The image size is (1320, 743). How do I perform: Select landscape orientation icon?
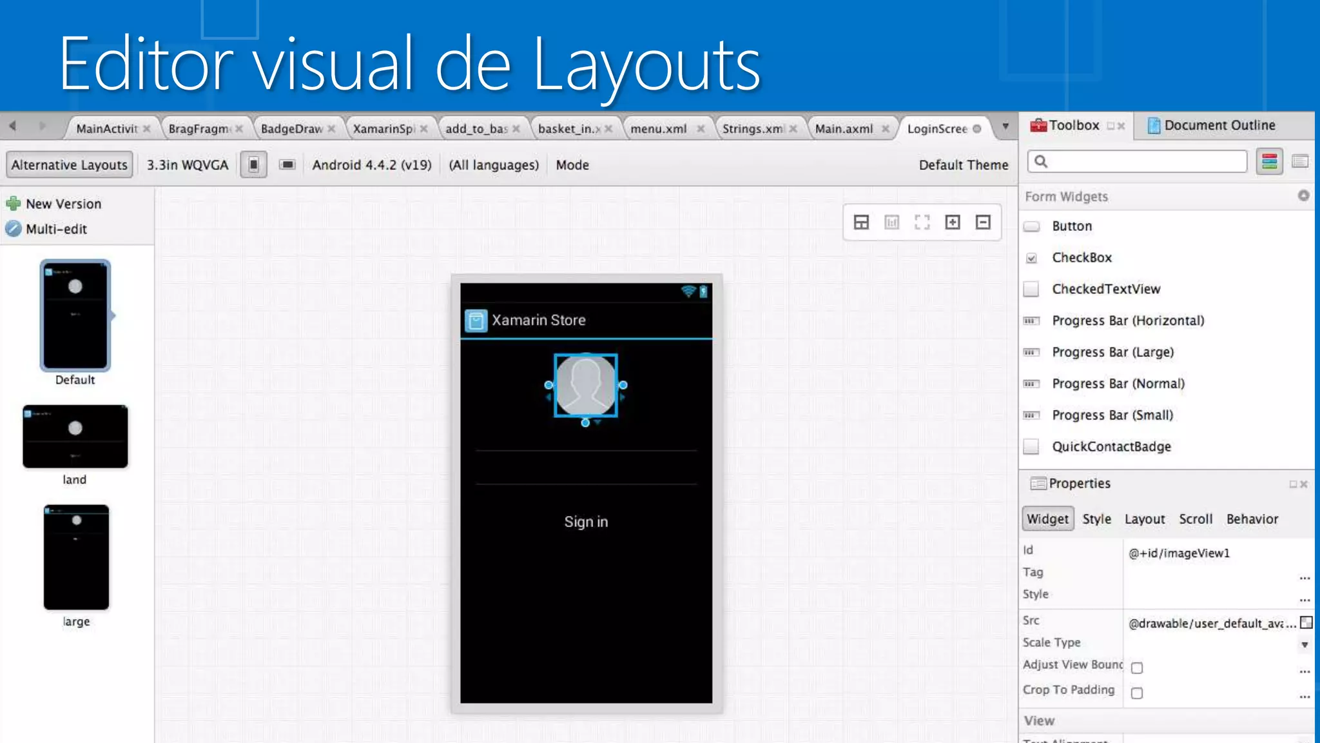coord(287,165)
